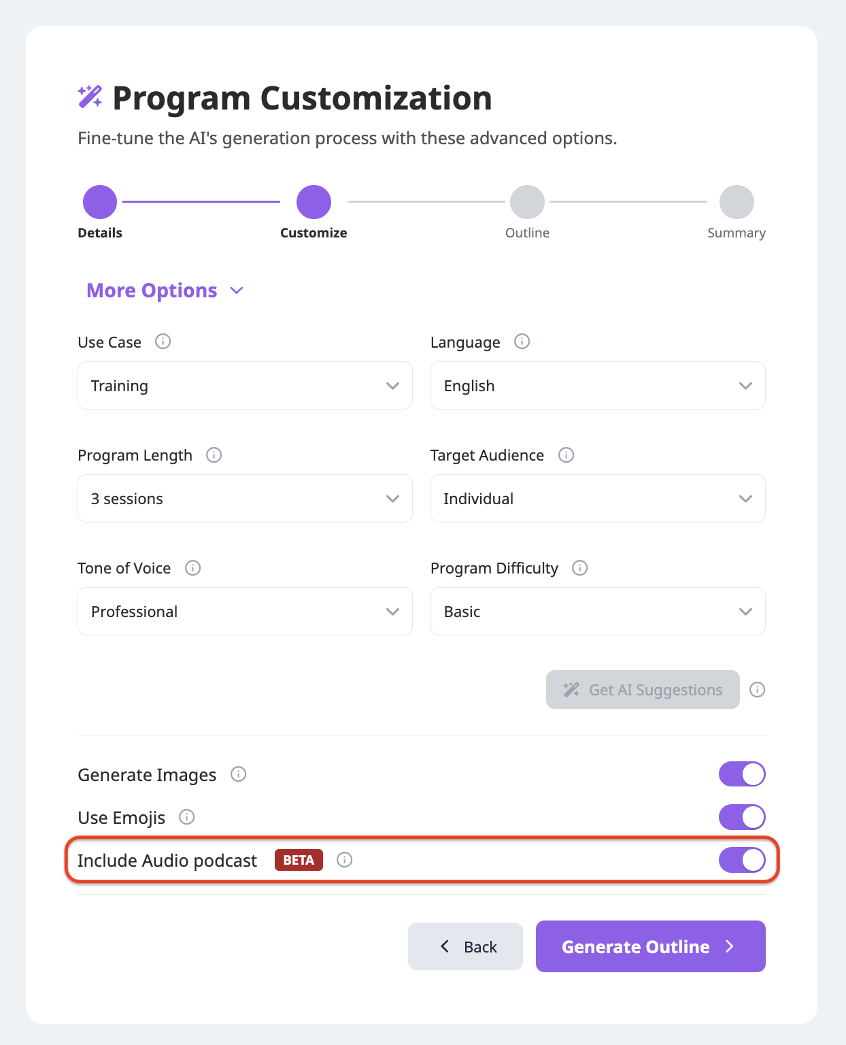Click the Generate Outline button

pos(651,946)
